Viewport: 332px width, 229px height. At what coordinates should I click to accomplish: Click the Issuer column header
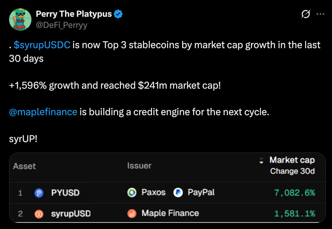click(139, 166)
